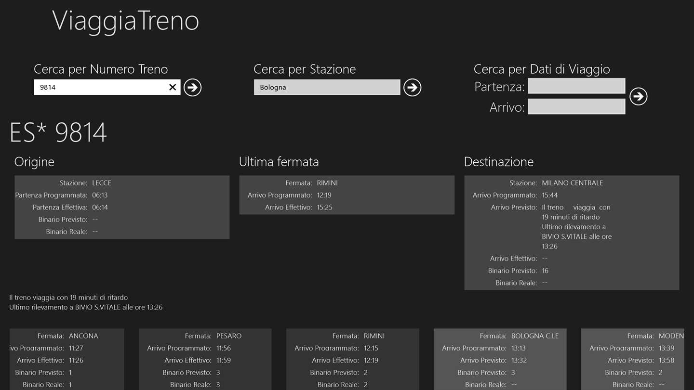
Task: Click the search arrow next to Bologna
Action: coord(412,87)
